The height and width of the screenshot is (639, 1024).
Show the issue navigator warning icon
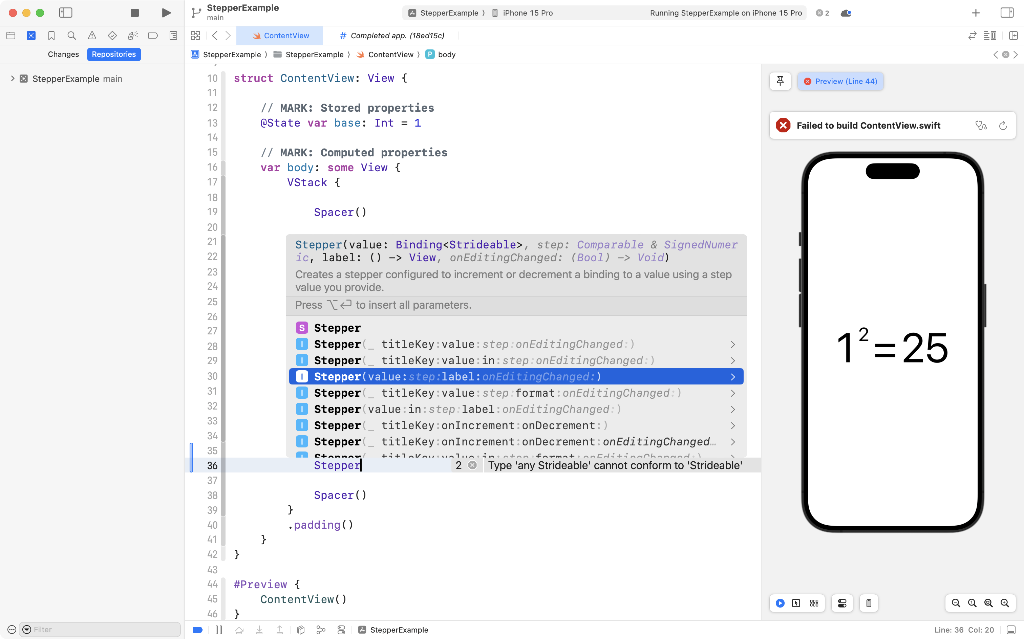[92, 36]
